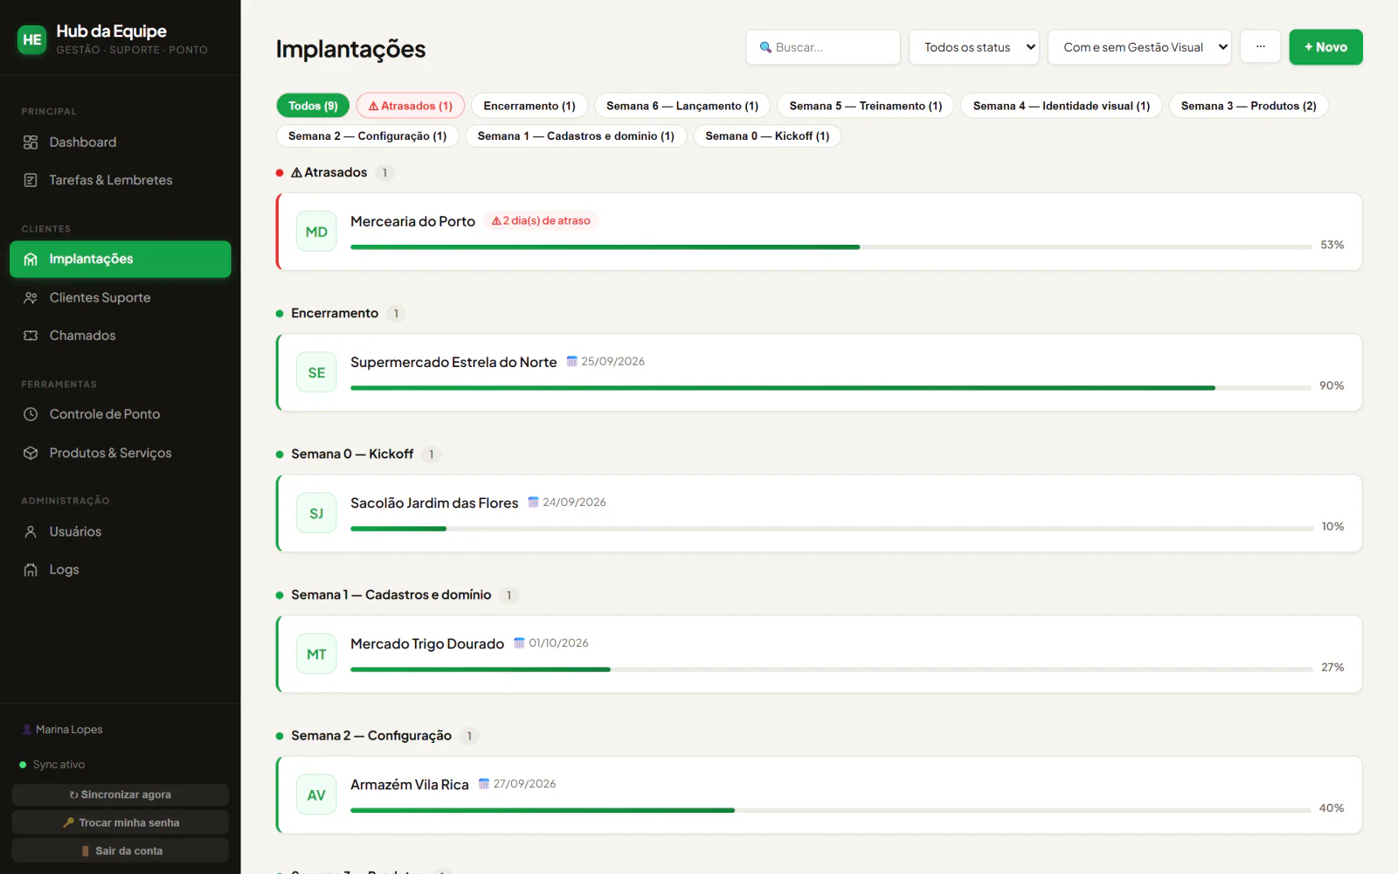The height and width of the screenshot is (874, 1398).
Task: Click the Marina Lopes user name
Action: pos(69,730)
